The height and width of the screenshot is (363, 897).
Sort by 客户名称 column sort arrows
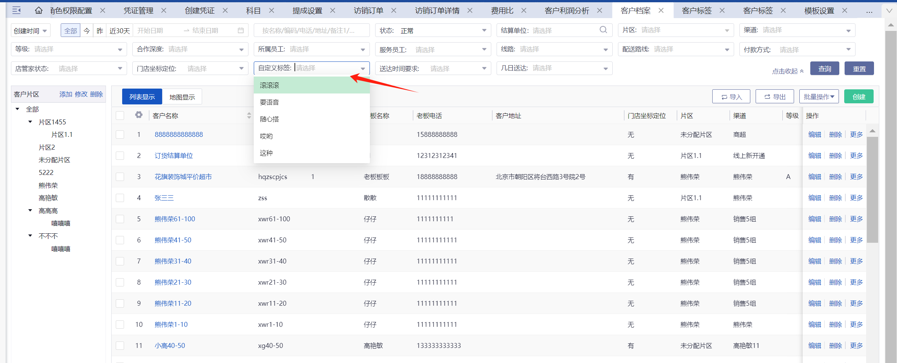click(x=249, y=116)
